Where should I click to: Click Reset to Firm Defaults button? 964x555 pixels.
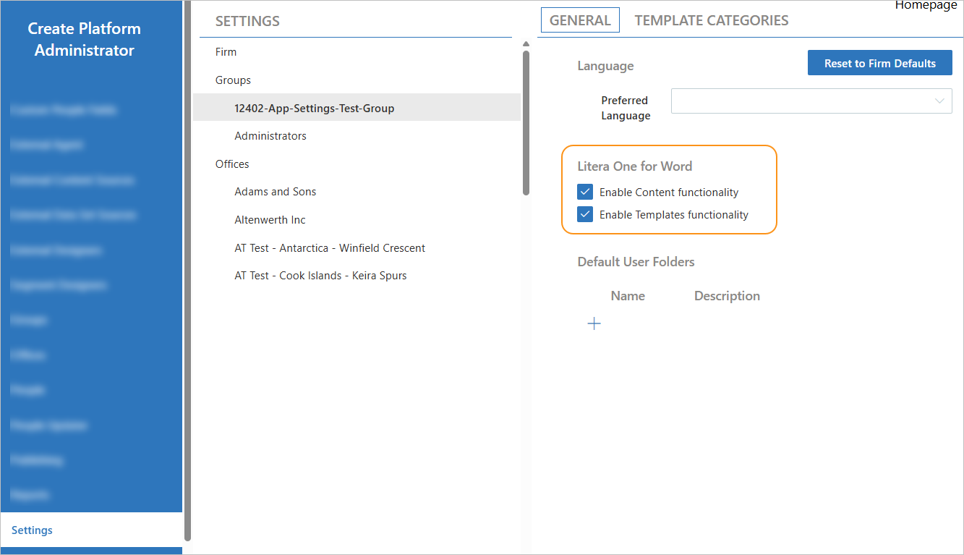pyautogui.click(x=880, y=64)
